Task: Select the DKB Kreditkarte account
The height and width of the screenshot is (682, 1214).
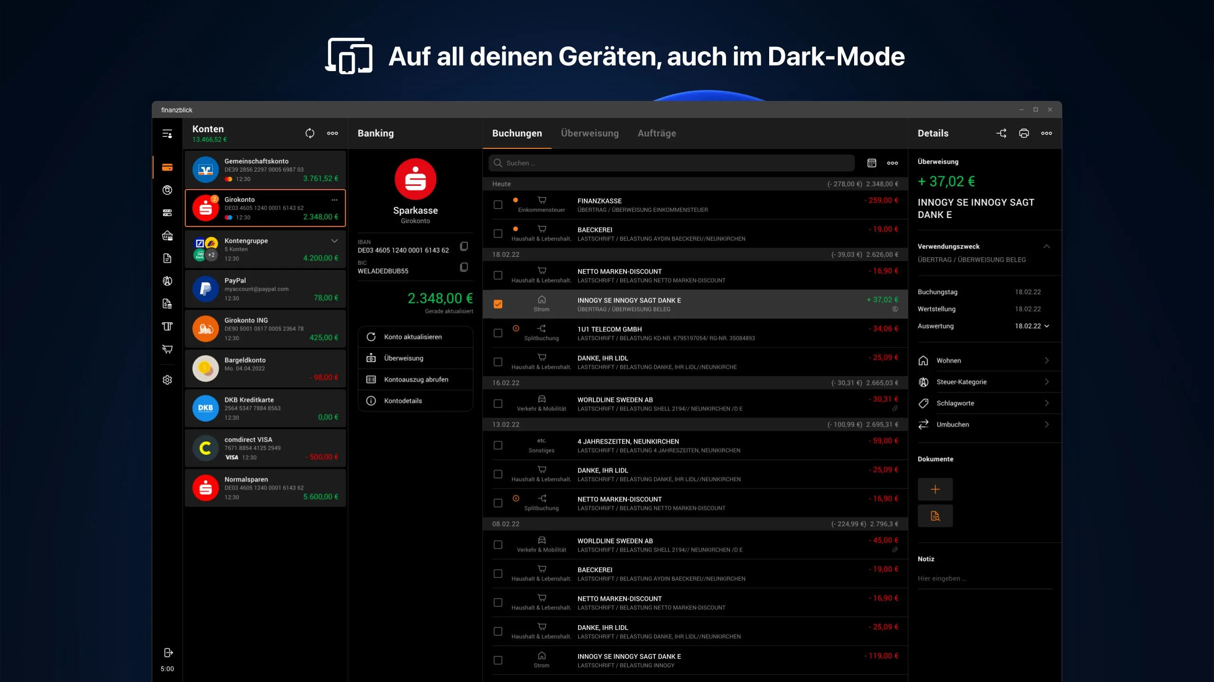Action: (x=265, y=409)
